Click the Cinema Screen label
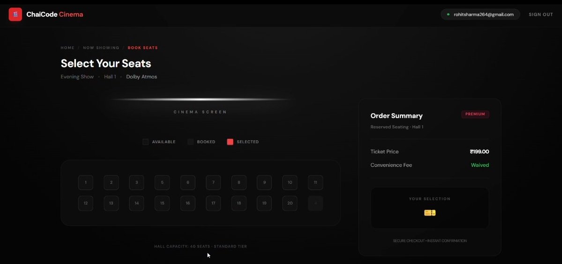Screen dimensions: 562x264 pyautogui.click(x=200, y=112)
